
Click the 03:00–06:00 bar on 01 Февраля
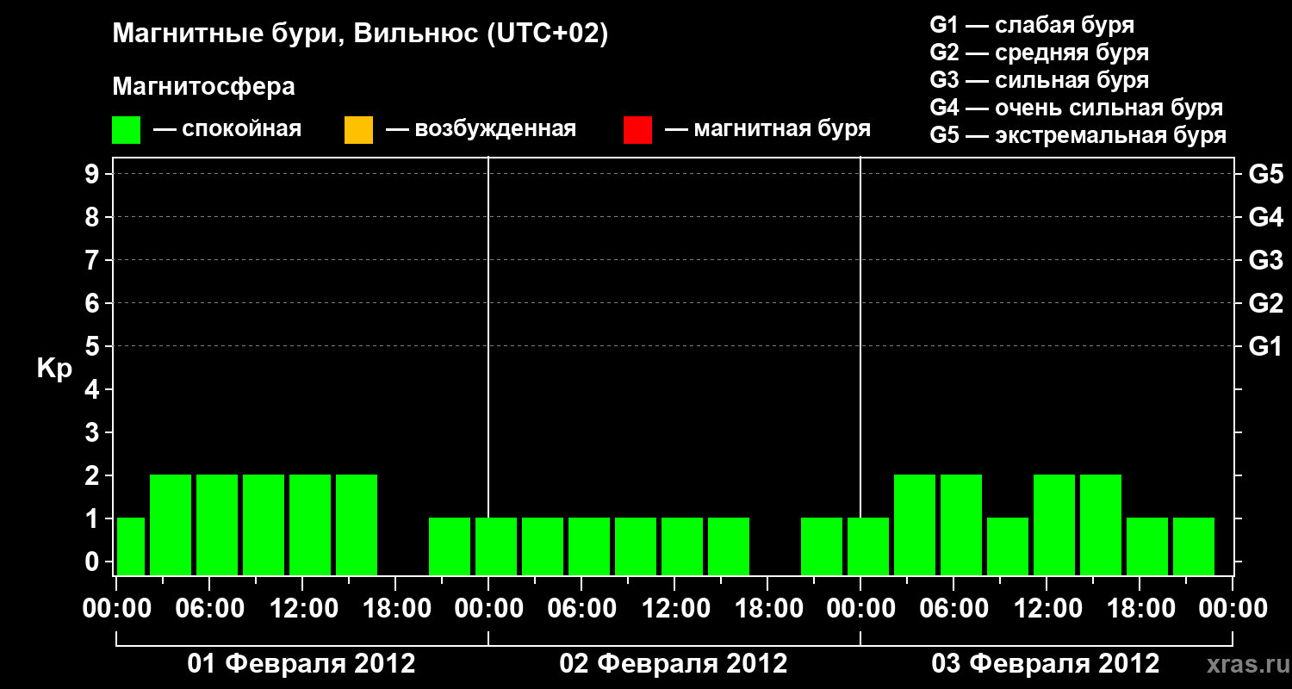click(x=171, y=525)
